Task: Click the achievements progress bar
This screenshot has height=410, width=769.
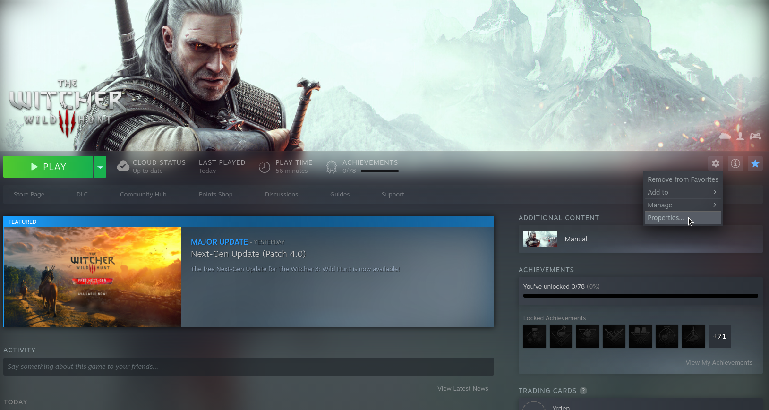Action: (x=641, y=296)
